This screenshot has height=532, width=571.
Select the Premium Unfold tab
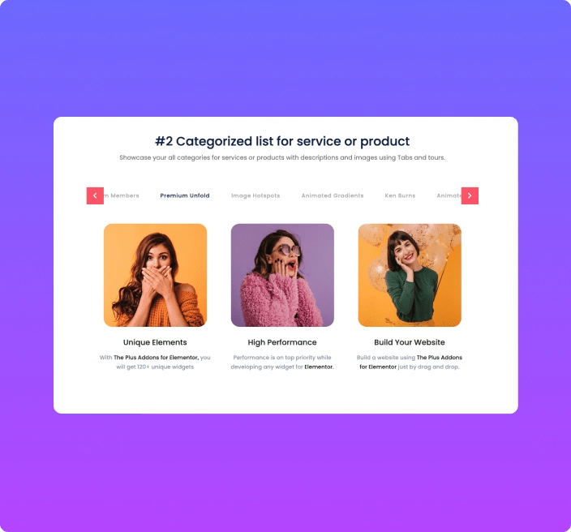coord(185,196)
